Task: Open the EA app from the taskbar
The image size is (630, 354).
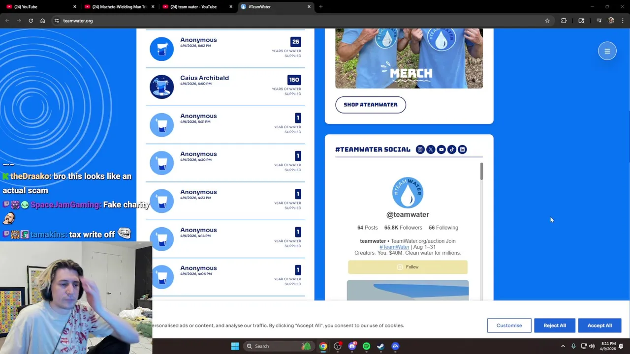Action: point(395,346)
